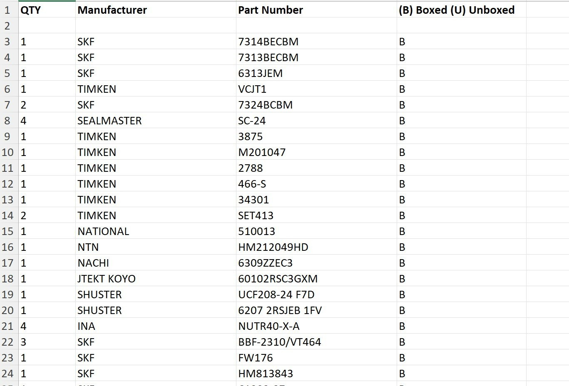Click the BBF-2310/VT464 cell

coord(316,342)
